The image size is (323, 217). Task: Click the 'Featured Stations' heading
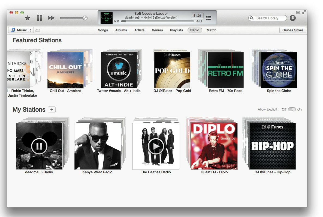(x=37, y=40)
